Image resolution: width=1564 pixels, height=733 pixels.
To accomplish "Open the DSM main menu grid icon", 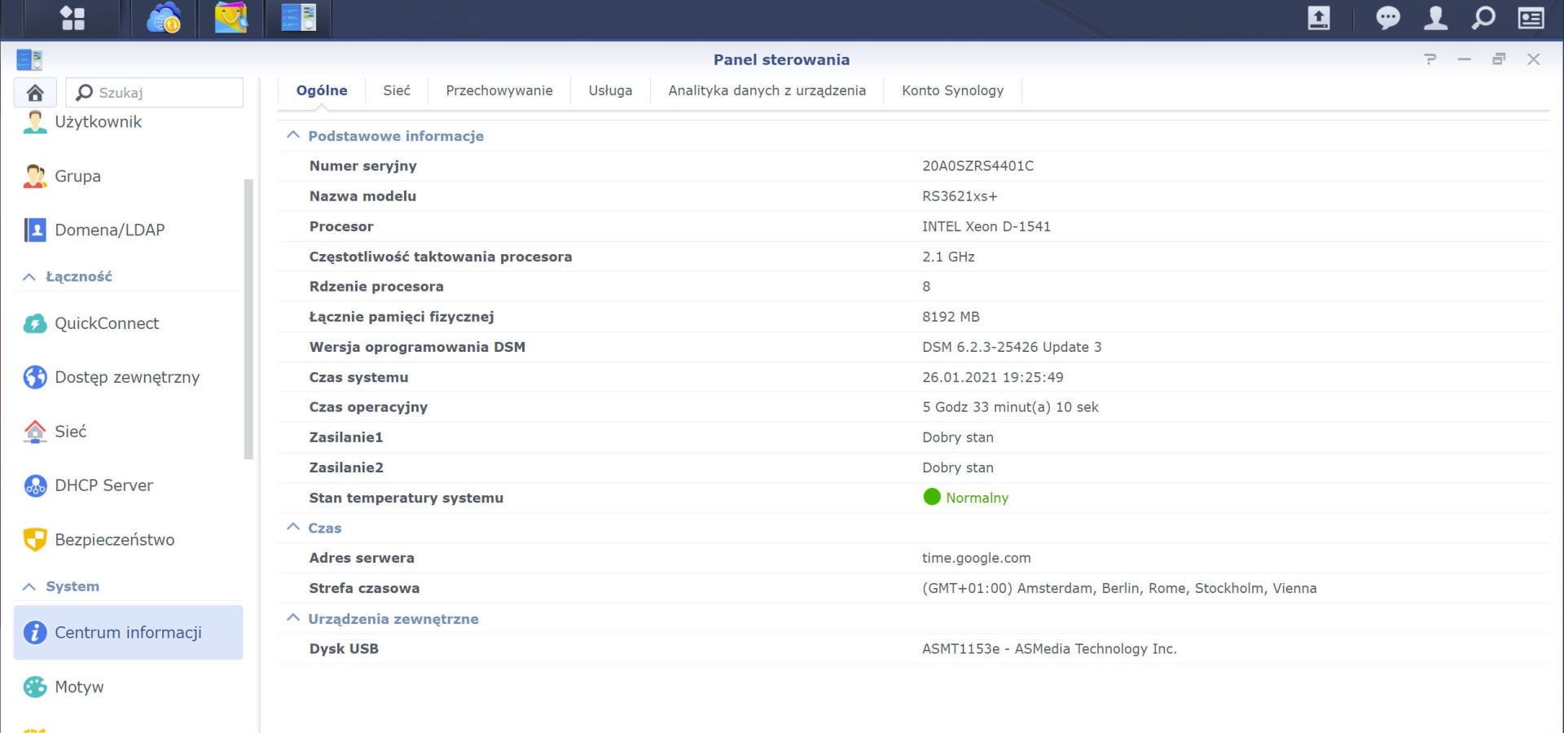I will click(72, 18).
